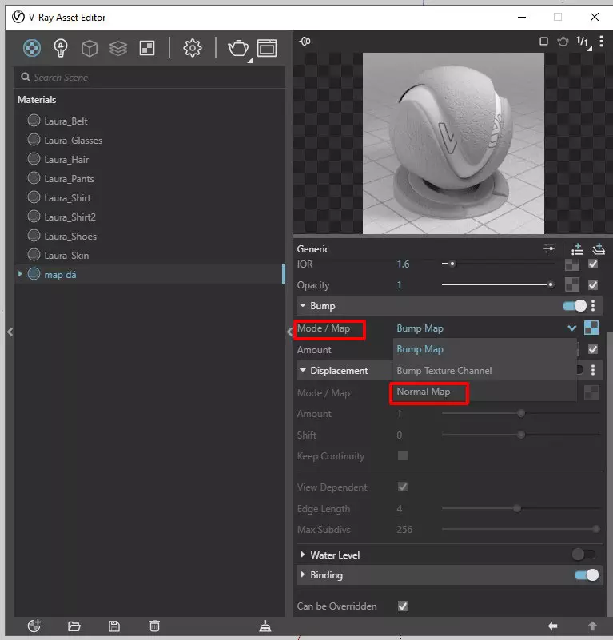613x640 pixels.
Task: Uncheck the Can be Overridden checkbox
Action: [403, 606]
